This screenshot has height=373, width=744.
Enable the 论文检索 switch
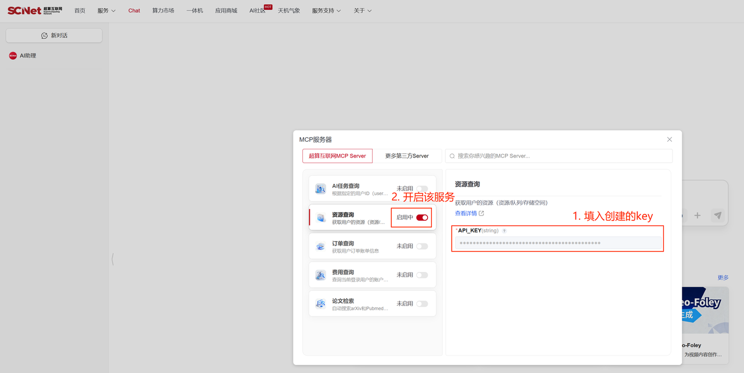[422, 304]
